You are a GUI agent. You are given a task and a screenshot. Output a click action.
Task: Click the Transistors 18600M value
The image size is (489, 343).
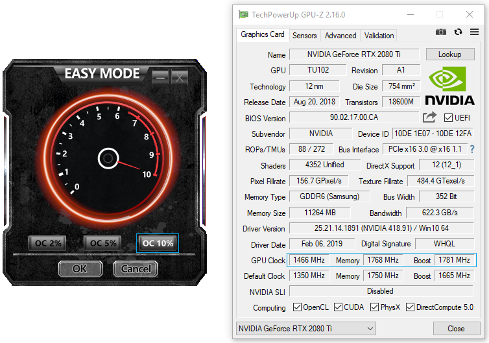401,102
